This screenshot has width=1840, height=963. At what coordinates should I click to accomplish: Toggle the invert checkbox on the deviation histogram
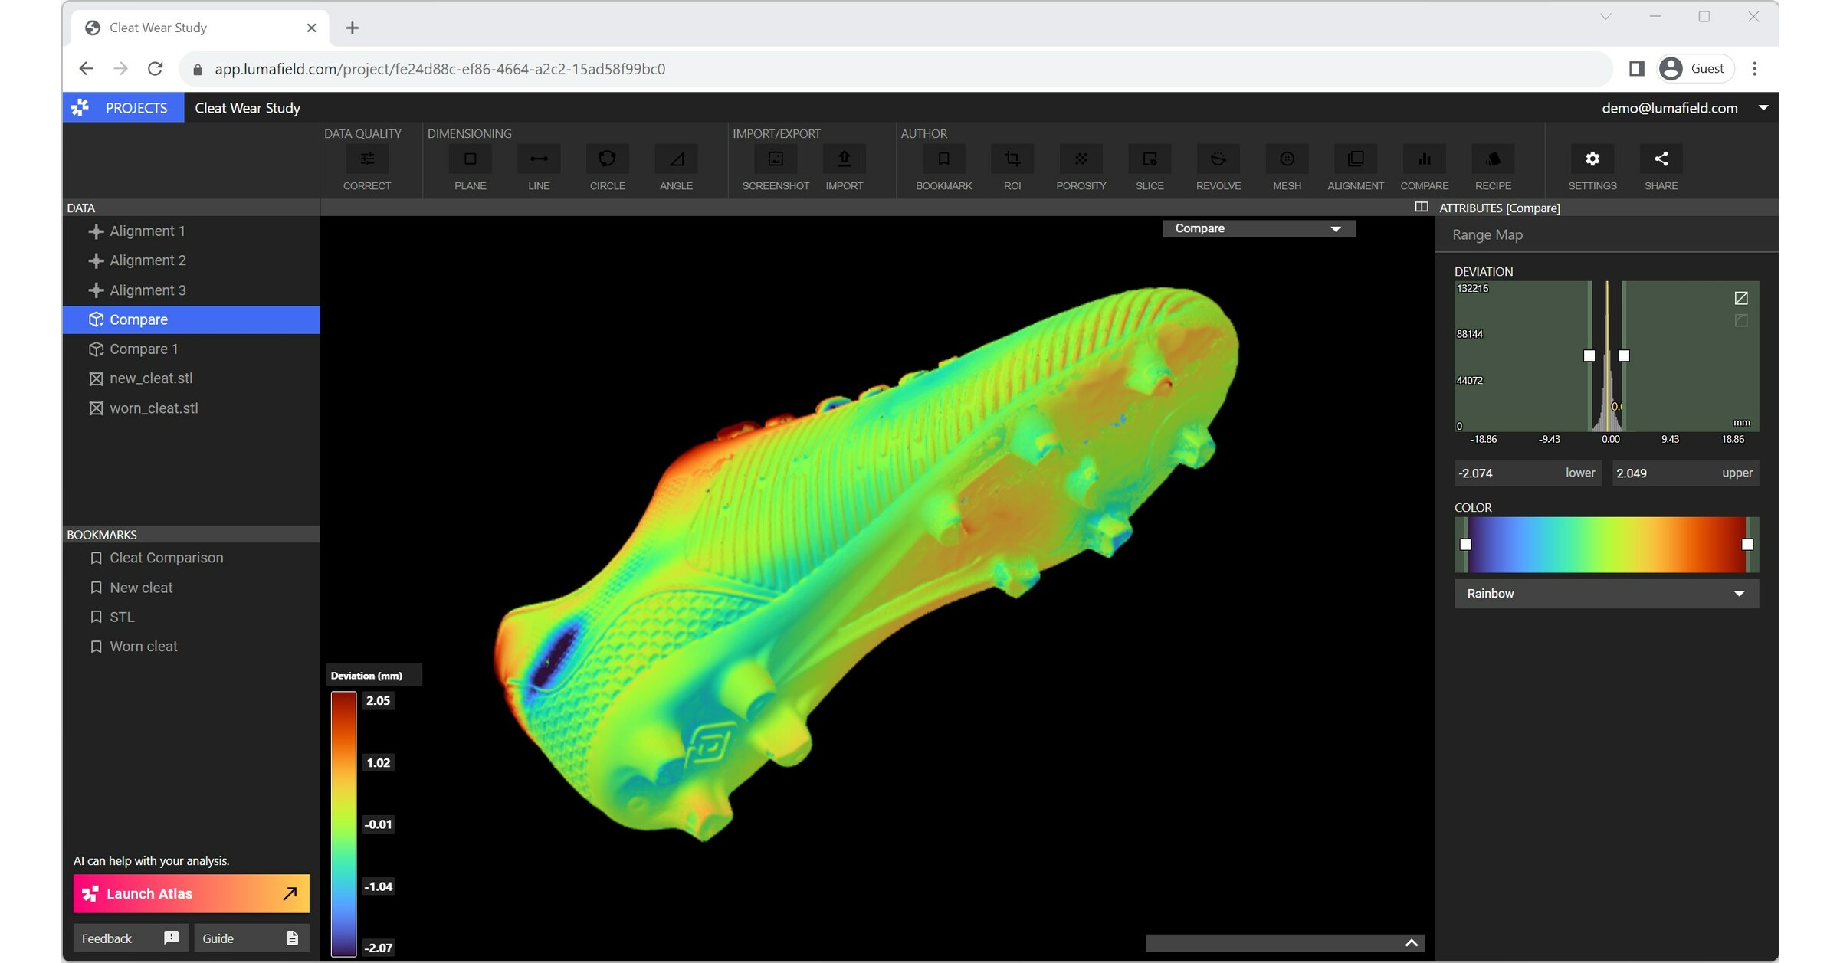1741,298
